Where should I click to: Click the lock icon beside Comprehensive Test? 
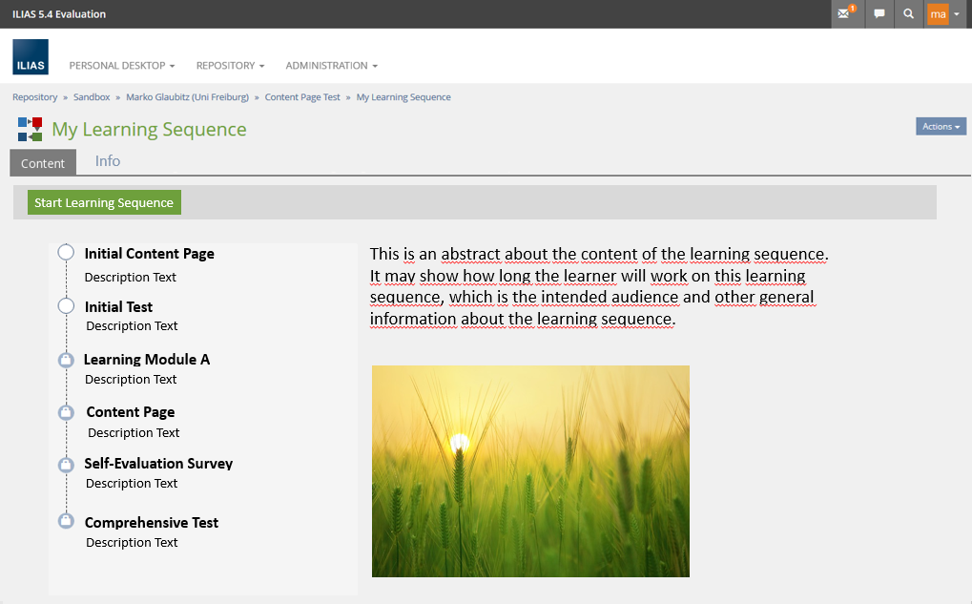66,521
